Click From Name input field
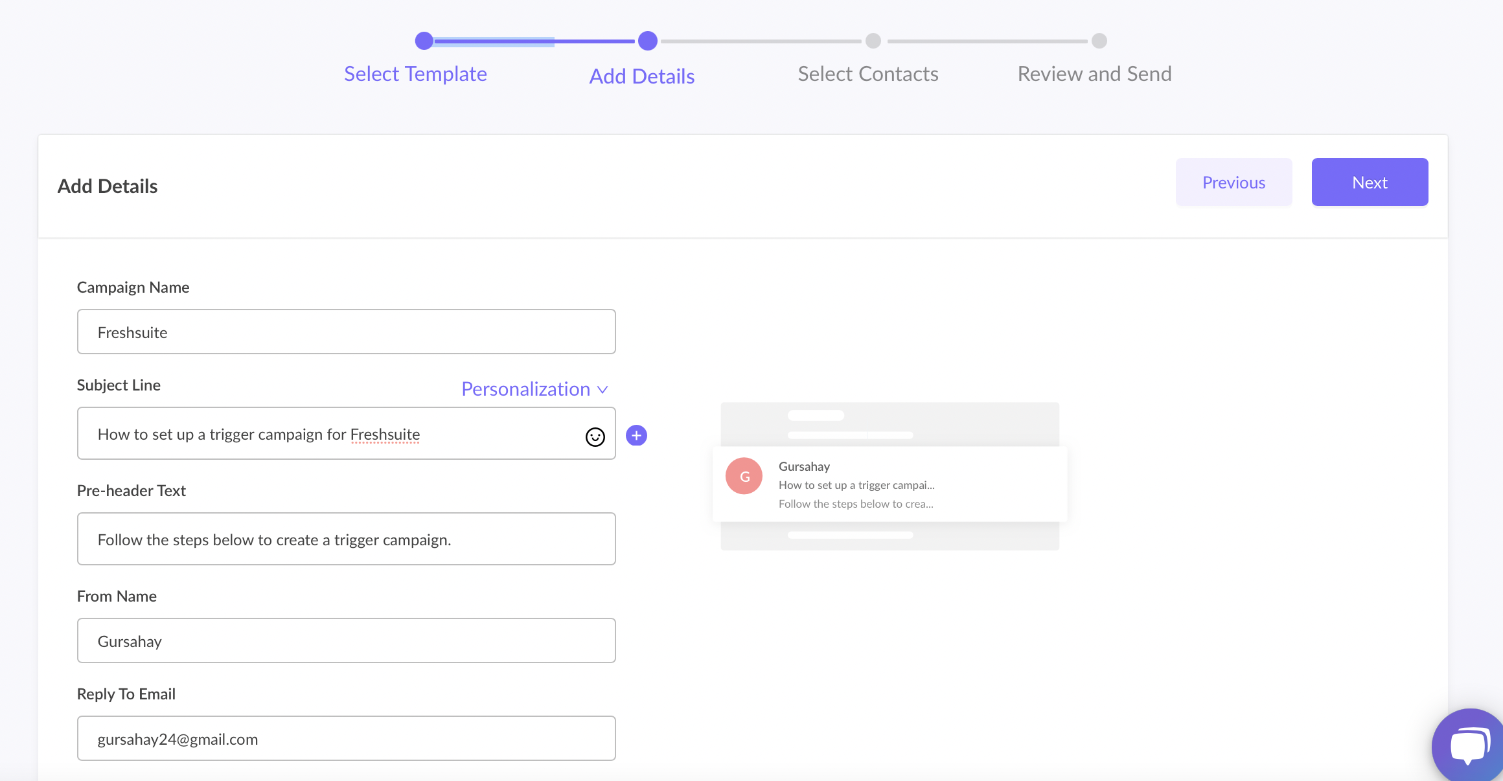The height and width of the screenshot is (781, 1503). 347,640
